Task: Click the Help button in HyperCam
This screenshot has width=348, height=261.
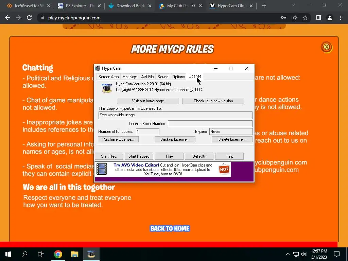Action: pyautogui.click(x=229, y=156)
